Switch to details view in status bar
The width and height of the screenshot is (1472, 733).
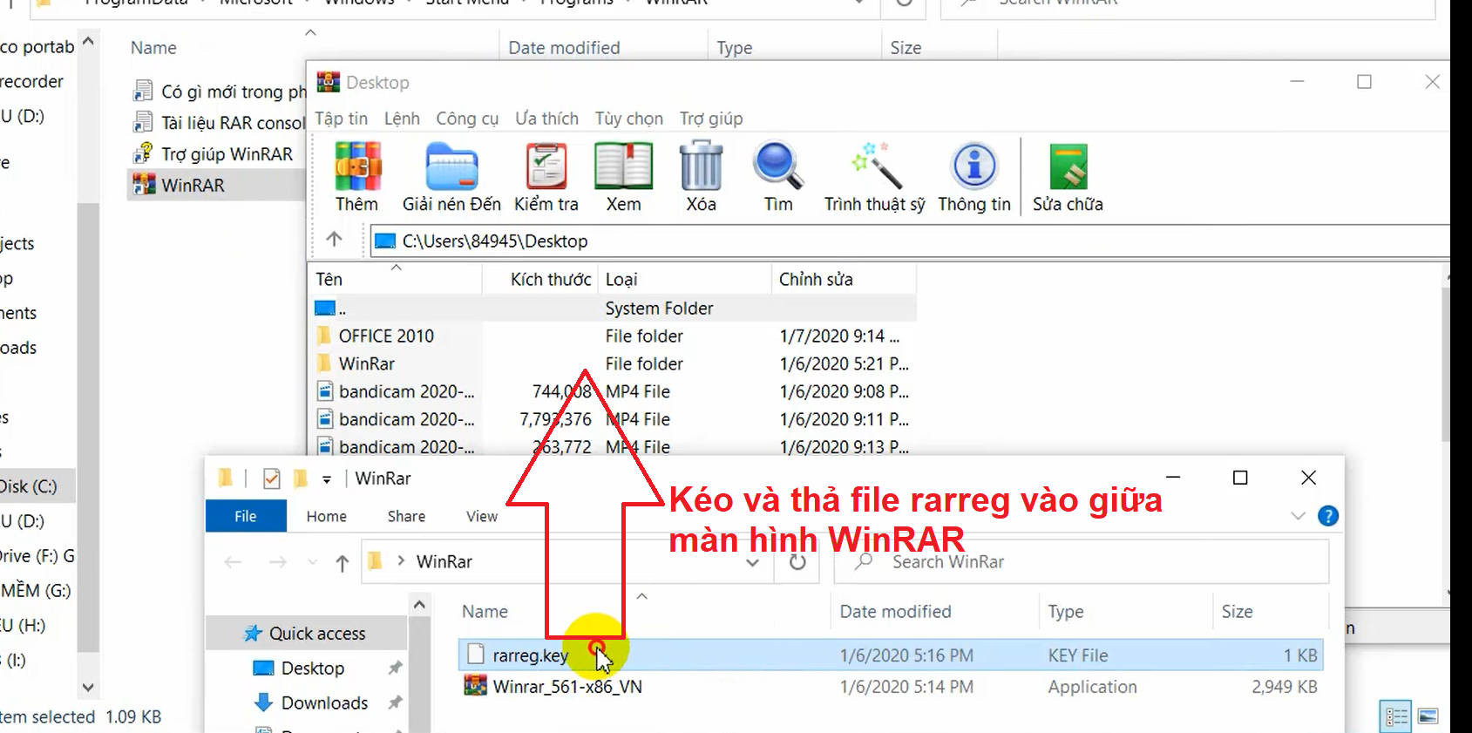click(1397, 716)
